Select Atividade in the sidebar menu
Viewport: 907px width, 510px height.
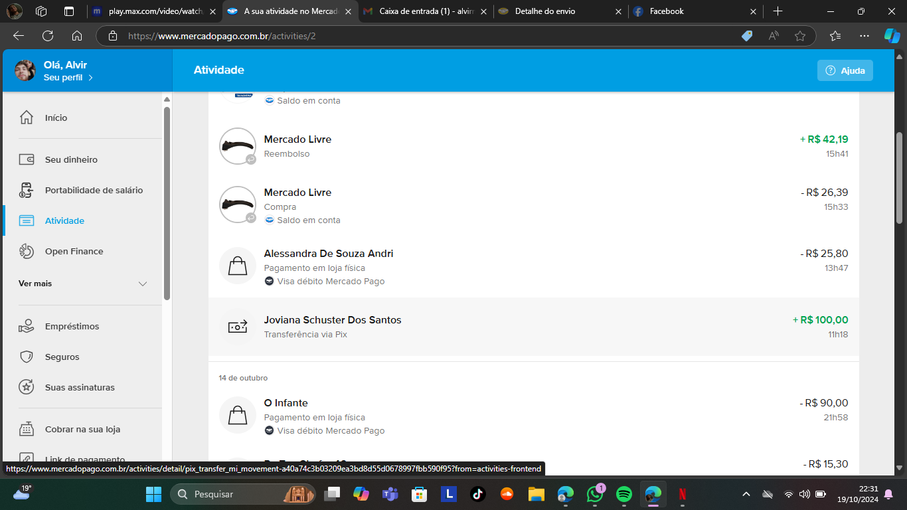[x=64, y=221]
